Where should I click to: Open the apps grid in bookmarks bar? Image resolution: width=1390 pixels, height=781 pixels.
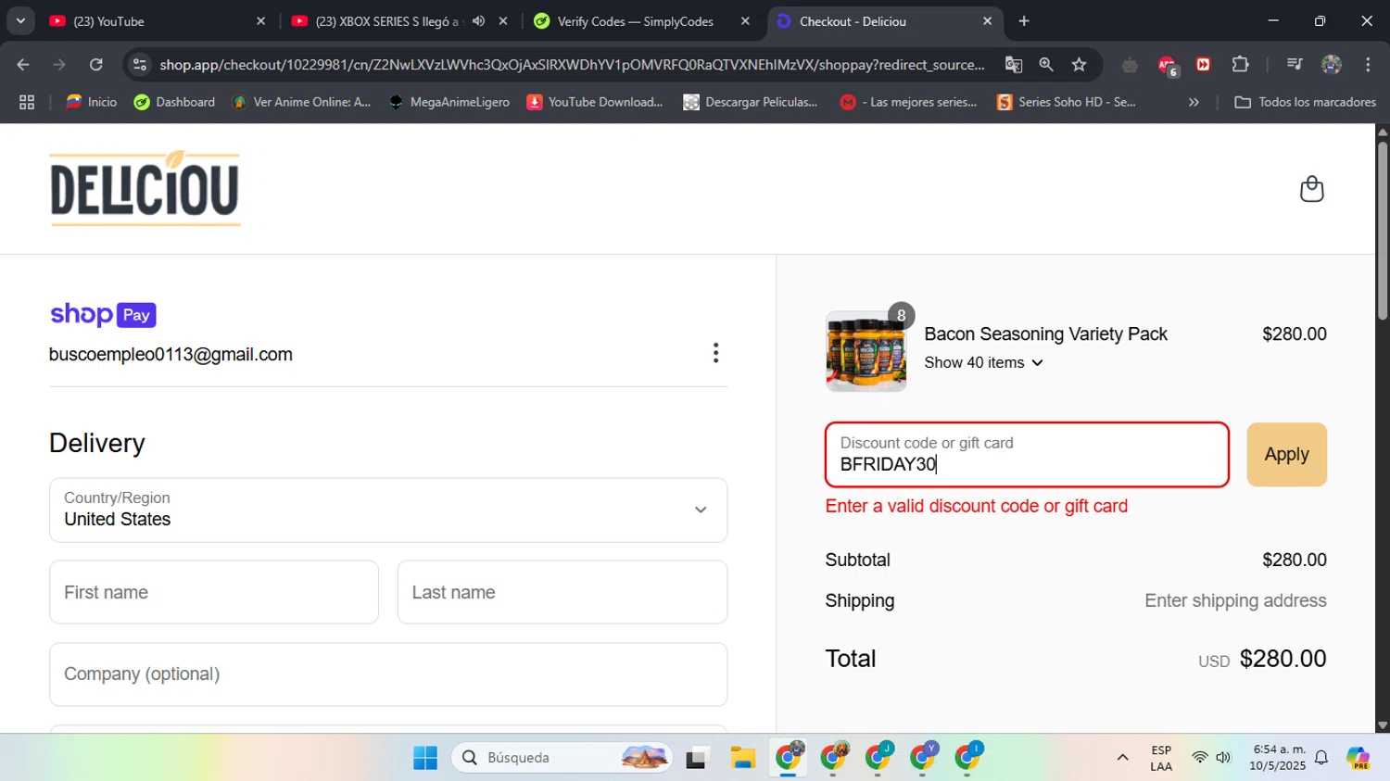tap(27, 102)
